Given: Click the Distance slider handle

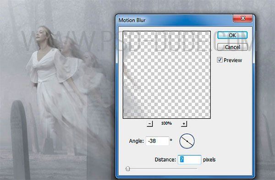Looking at the screenshot, I should point(128,169).
